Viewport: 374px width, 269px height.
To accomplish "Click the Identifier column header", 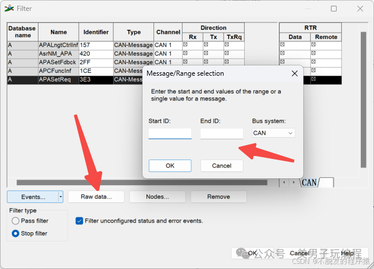I will pyautogui.click(x=96, y=32).
